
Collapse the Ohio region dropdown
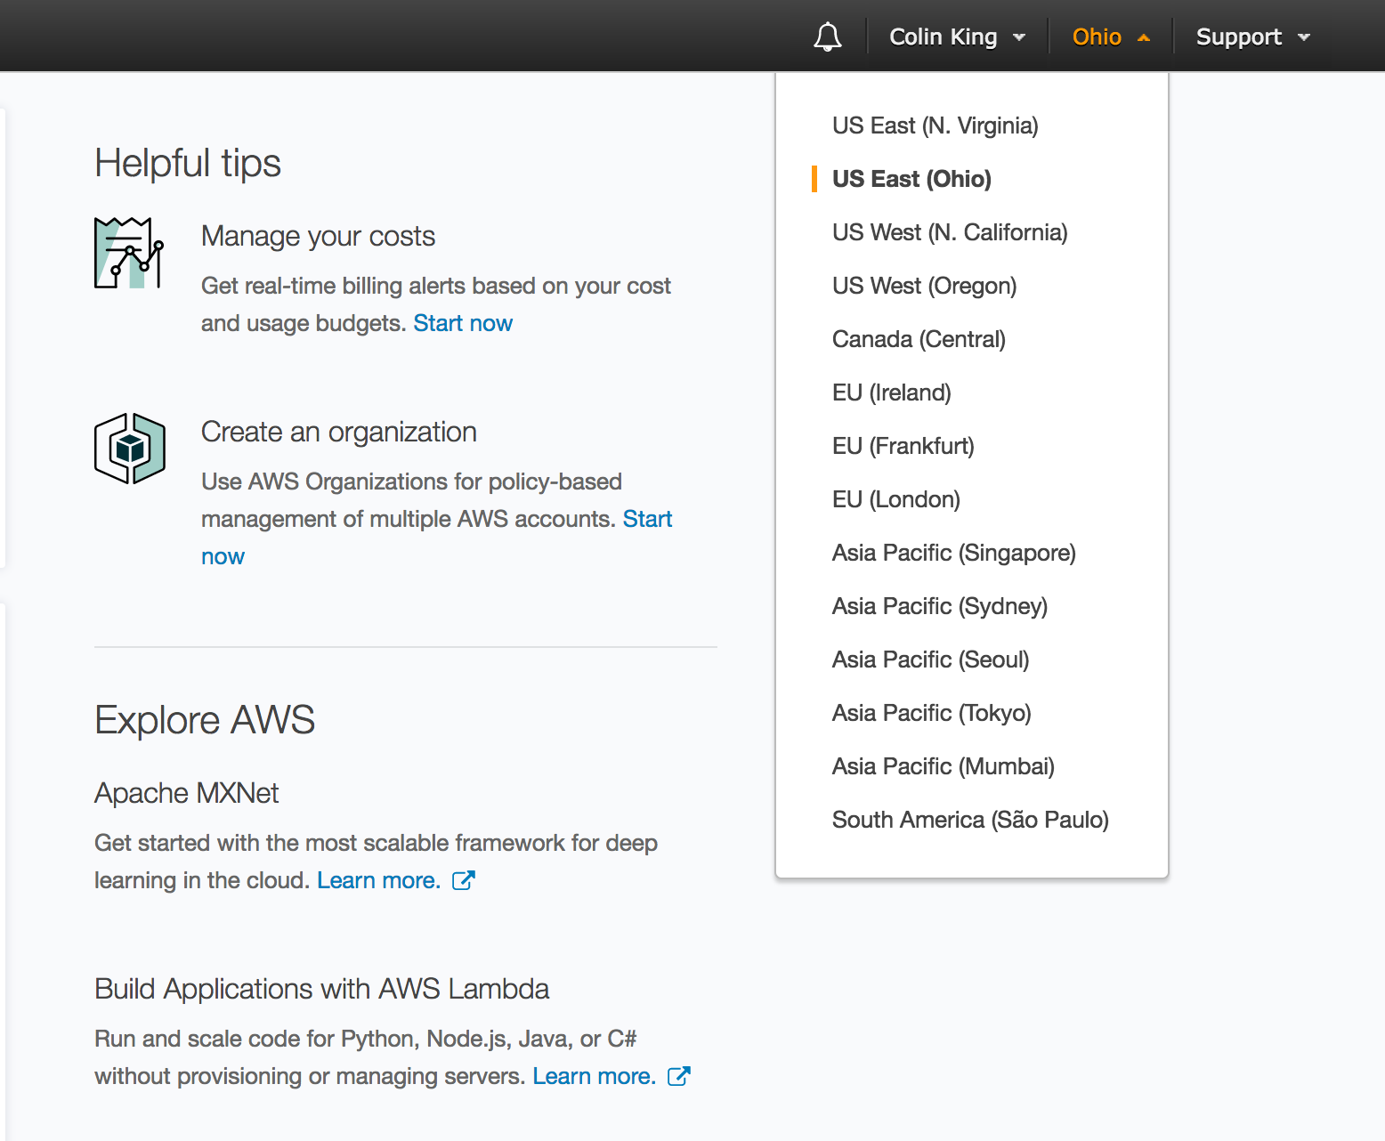click(1110, 37)
